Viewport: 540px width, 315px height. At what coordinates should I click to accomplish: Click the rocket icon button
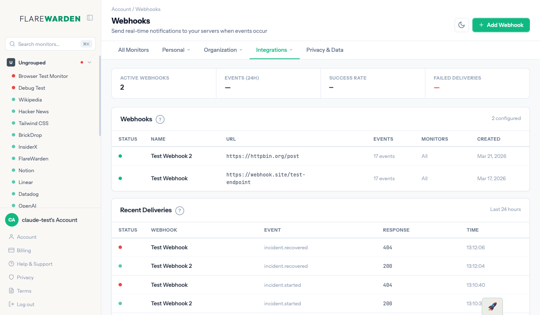pyautogui.click(x=492, y=306)
